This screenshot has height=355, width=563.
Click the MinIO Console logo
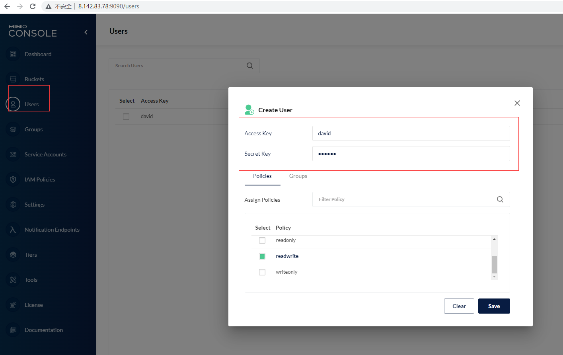(x=33, y=31)
